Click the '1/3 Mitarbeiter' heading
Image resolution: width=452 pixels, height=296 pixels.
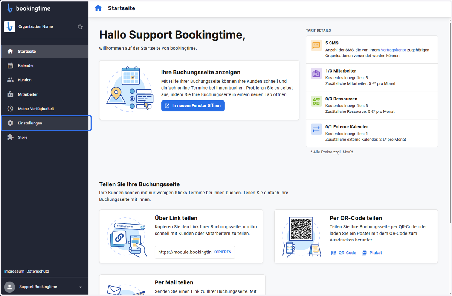[341, 71]
